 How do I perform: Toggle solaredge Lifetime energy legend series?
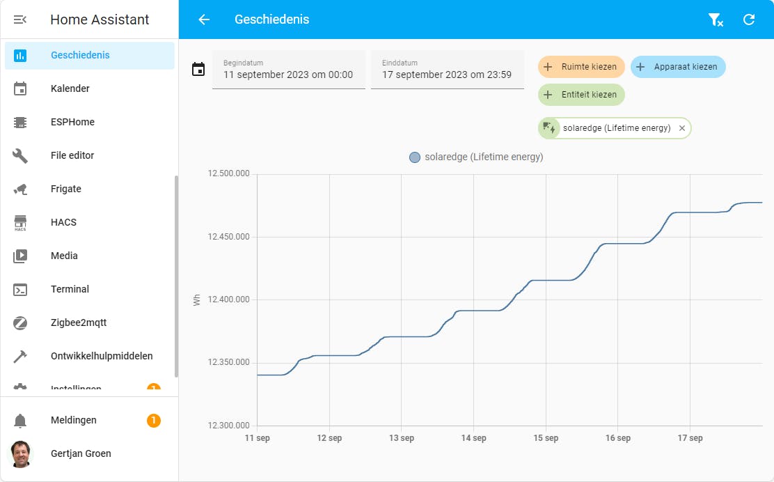point(477,157)
